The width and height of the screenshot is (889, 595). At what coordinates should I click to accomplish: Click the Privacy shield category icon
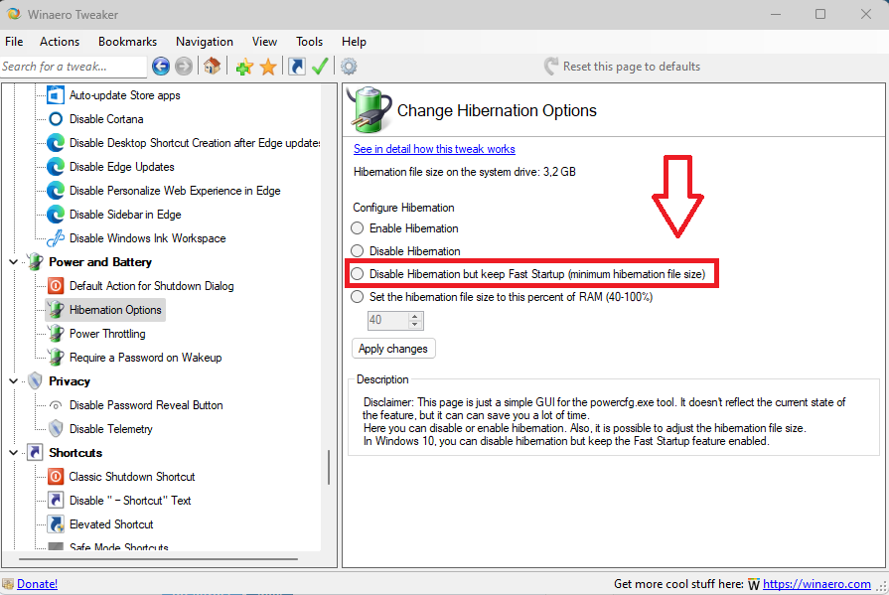click(35, 381)
